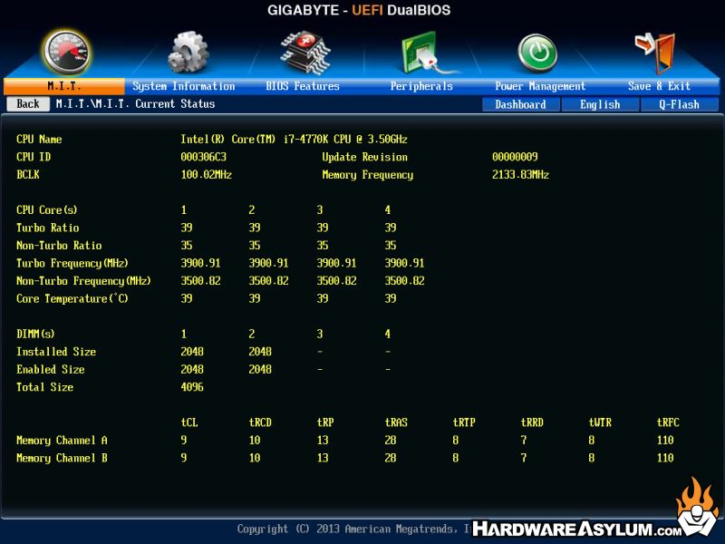Select the tRP column header
This screenshot has width=725, height=544.
[325, 423]
